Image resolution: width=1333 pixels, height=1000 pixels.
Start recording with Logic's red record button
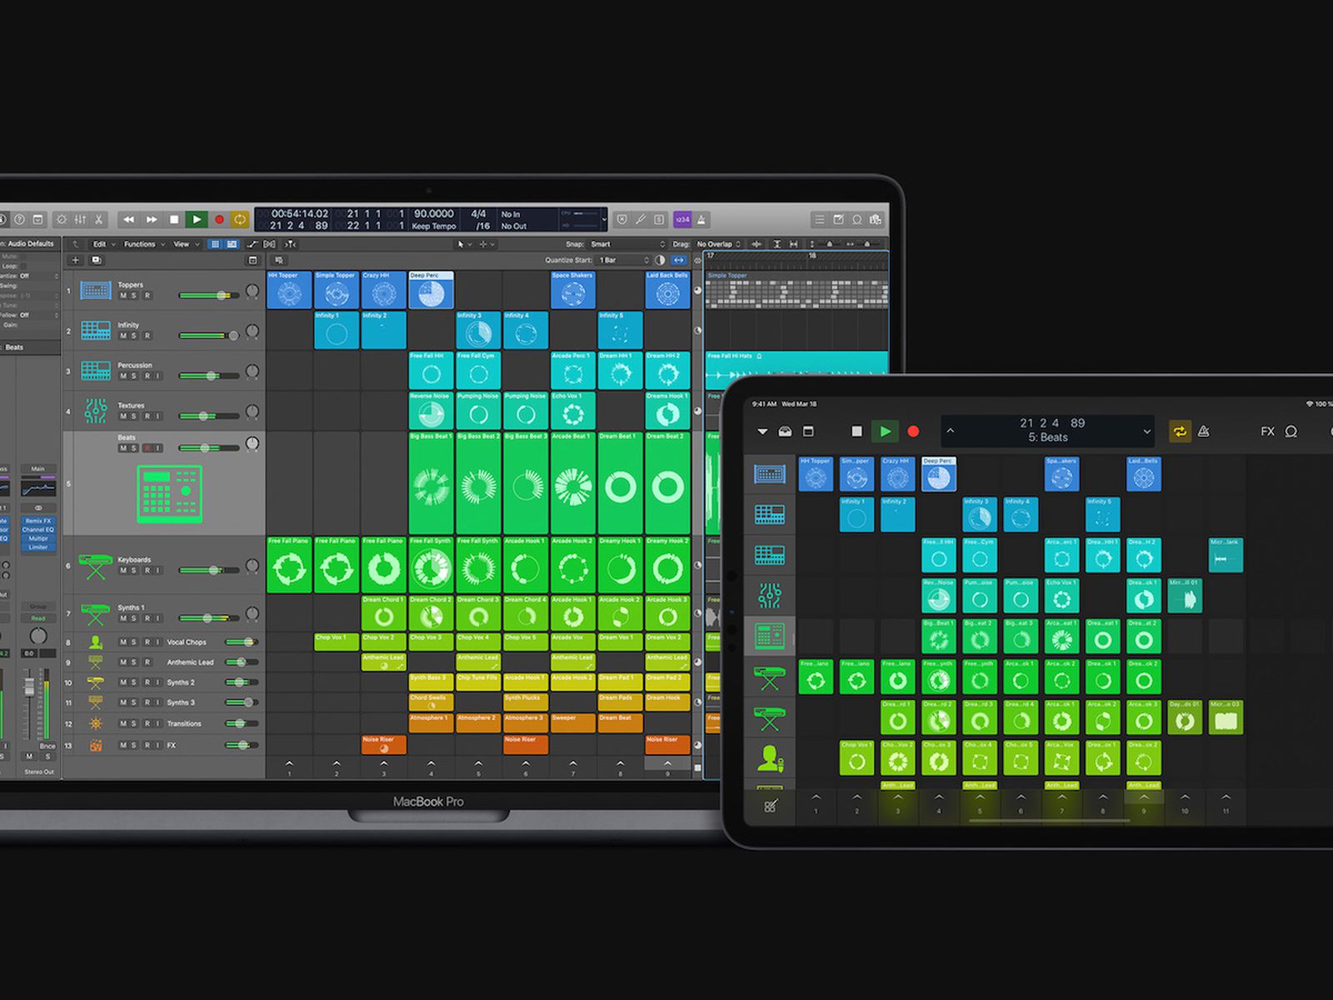[x=219, y=219]
